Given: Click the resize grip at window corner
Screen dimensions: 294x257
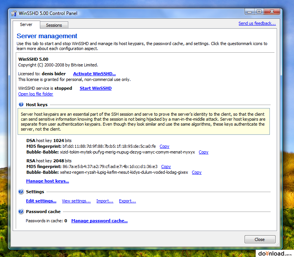Looking at the screenshot, I should click(x=278, y=244).
